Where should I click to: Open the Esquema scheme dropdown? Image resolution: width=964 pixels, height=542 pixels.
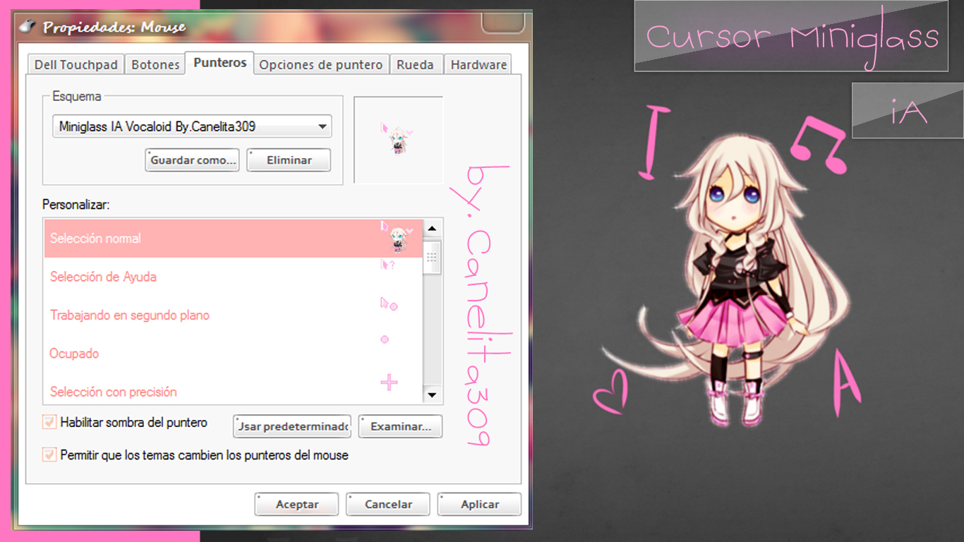pyautogui.click(x=192, y=127)
